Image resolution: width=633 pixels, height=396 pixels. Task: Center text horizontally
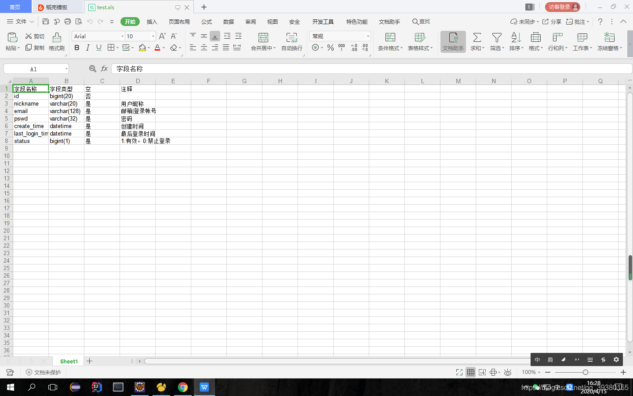(x=204, y=48)
